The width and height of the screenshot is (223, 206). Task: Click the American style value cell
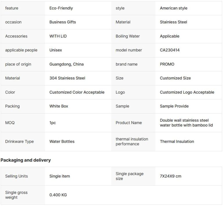click(173, 8)
